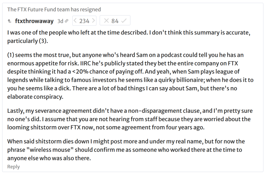
Task: Toggle your karma vote off with the right chevron
Action: pos(94,20)
